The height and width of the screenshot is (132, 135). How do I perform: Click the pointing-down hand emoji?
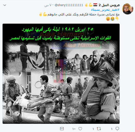[x=117, y=19]
